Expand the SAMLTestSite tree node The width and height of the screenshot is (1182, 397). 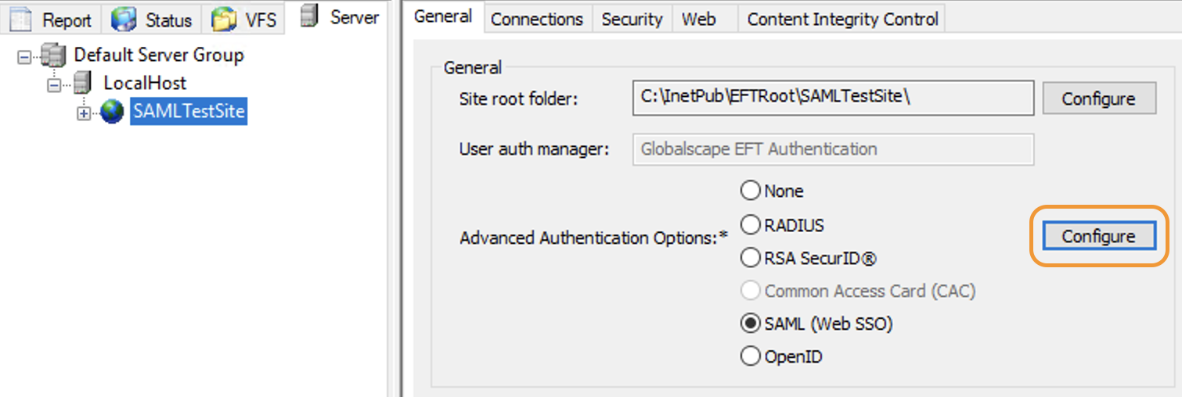84,113
